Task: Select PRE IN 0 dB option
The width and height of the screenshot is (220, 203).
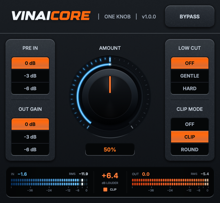Action: (30, 63)
